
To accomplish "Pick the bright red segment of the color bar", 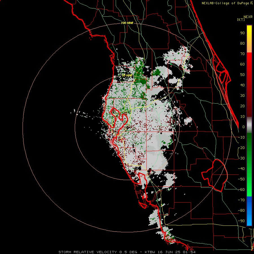I will [x=249, y=59].
